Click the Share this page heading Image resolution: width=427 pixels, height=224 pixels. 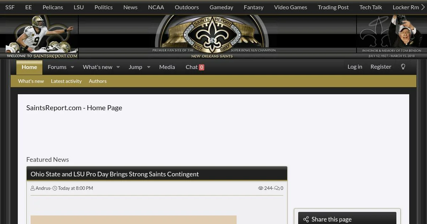pyautogui.click(x=331, y=219)
